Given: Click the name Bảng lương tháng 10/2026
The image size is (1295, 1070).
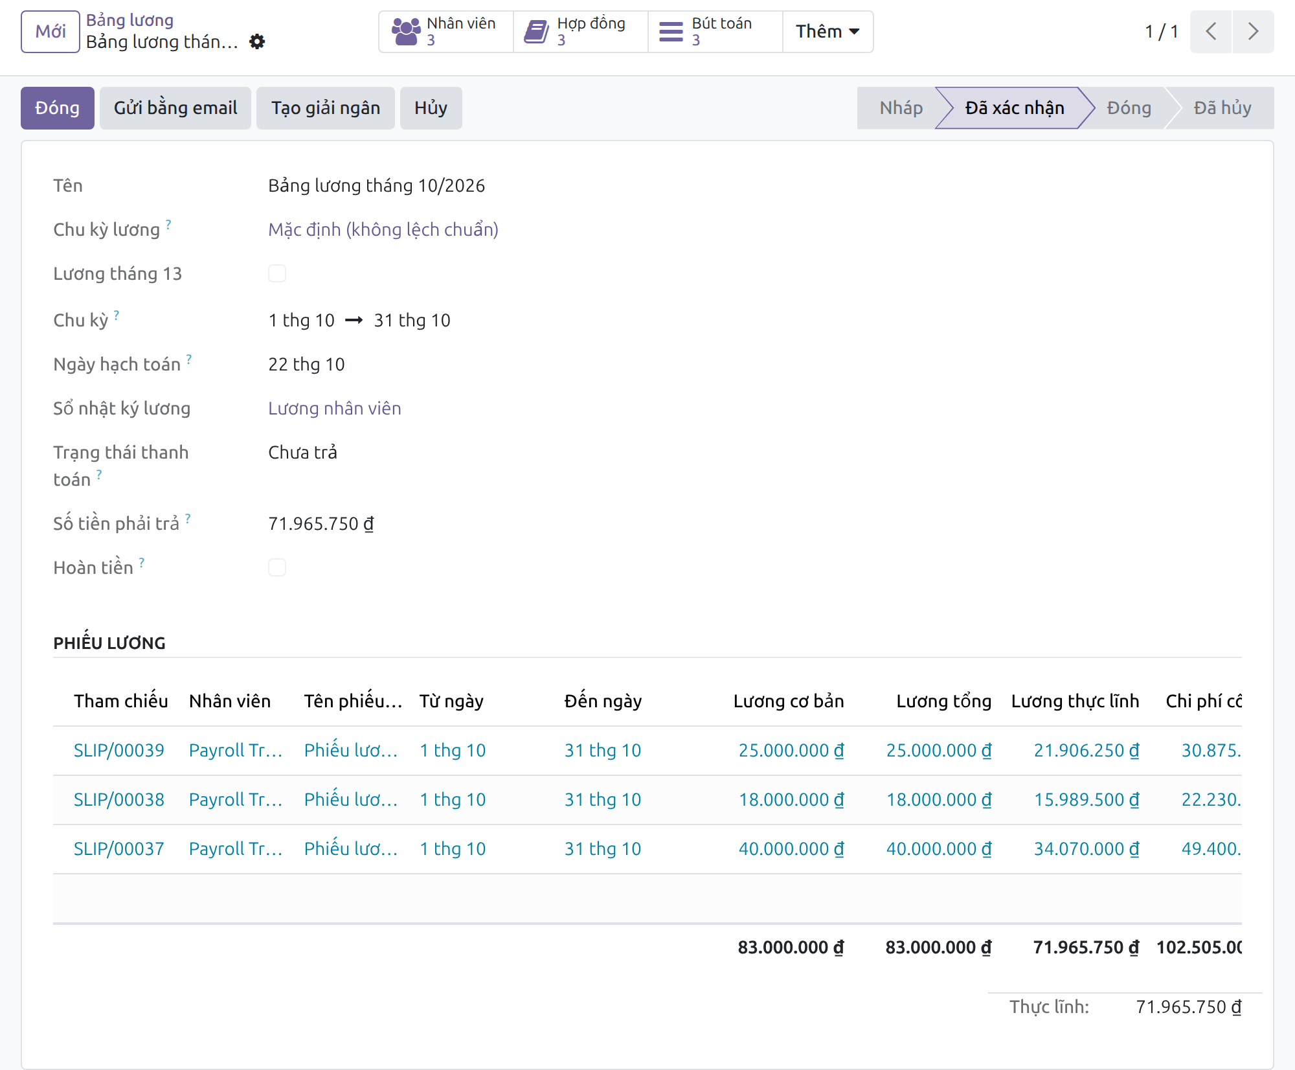Looking at the screenshot, I should point(377,185).
